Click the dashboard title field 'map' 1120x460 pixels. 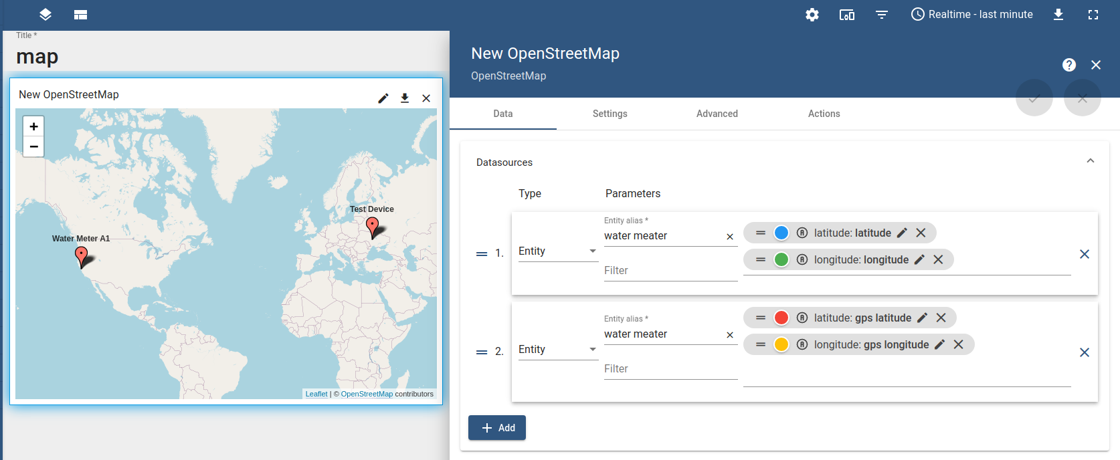227,56
